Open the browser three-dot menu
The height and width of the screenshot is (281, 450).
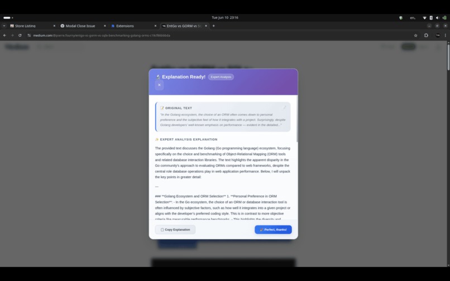click(x=445, y=36)
